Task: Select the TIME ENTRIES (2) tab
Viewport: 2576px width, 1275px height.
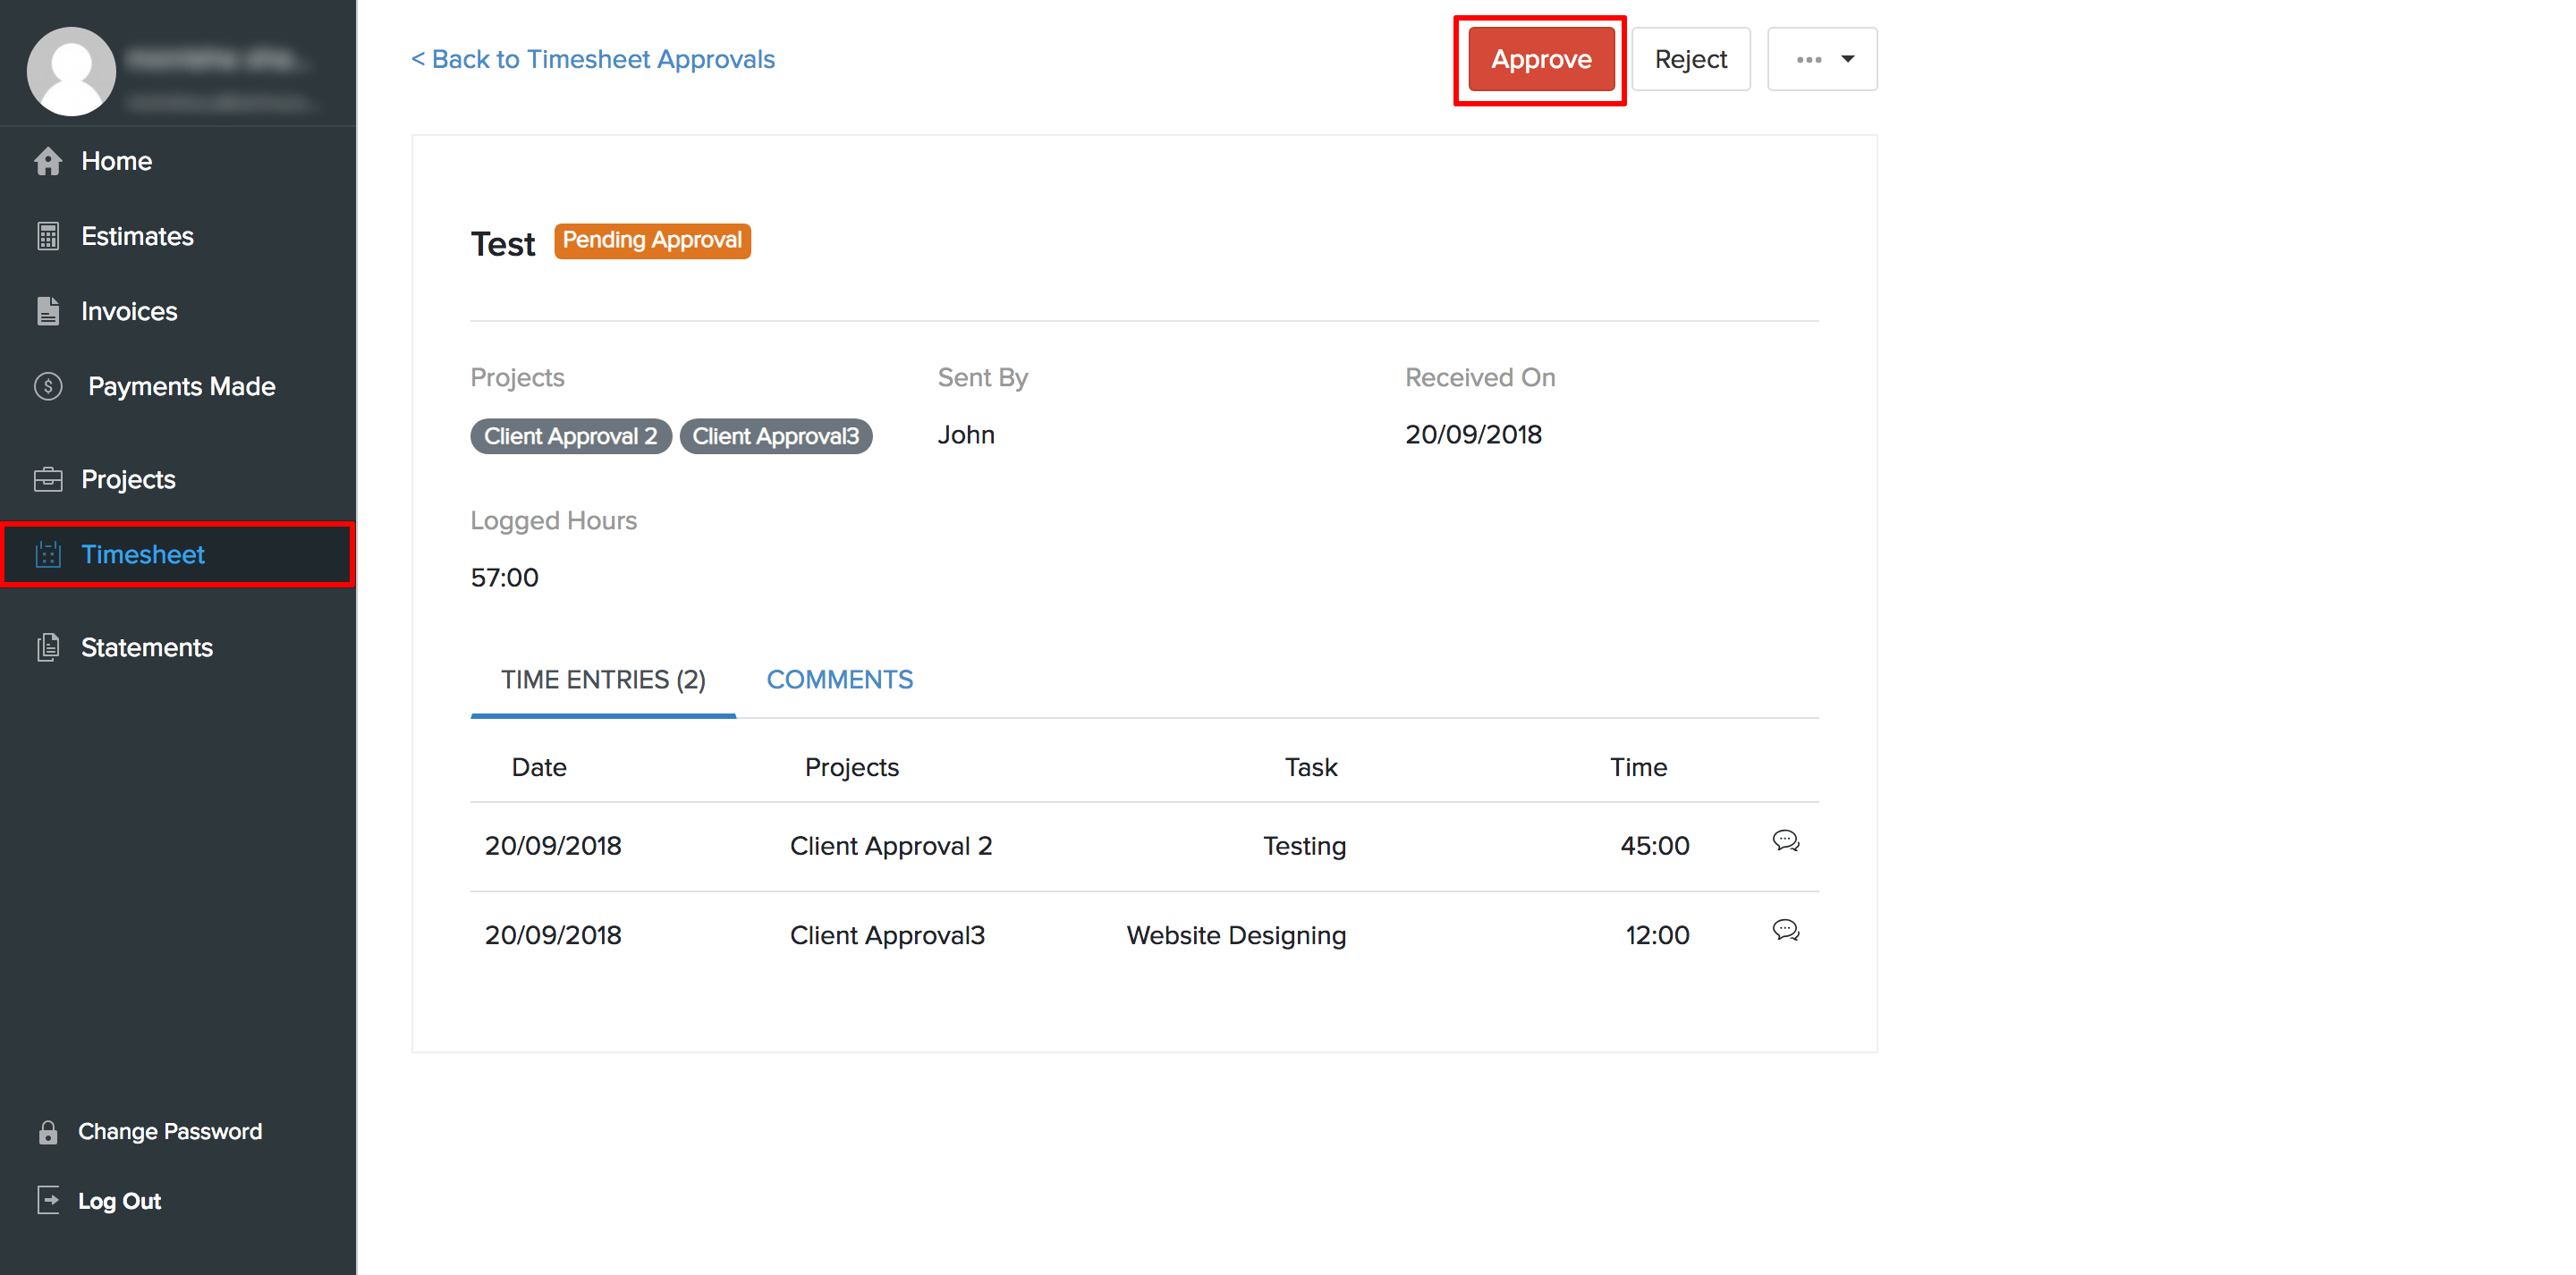Action: click(603, 680)
